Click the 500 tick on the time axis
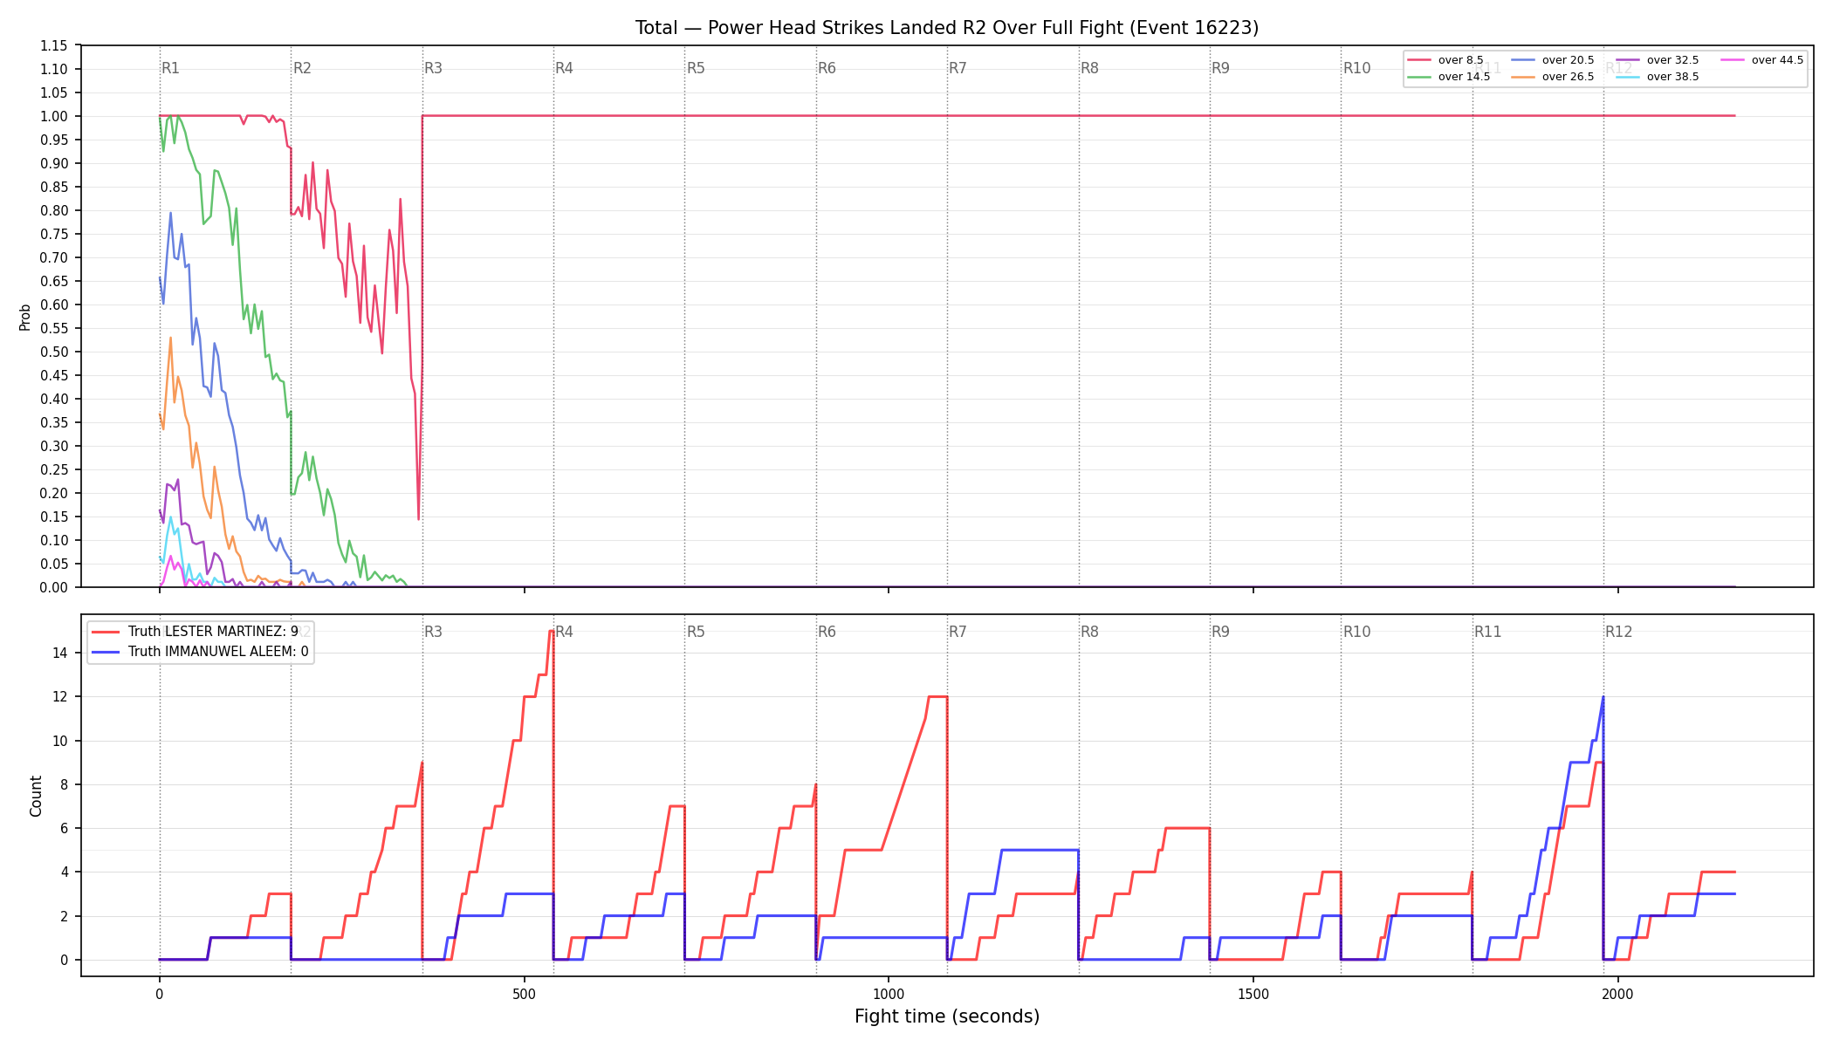 (524, 994)
